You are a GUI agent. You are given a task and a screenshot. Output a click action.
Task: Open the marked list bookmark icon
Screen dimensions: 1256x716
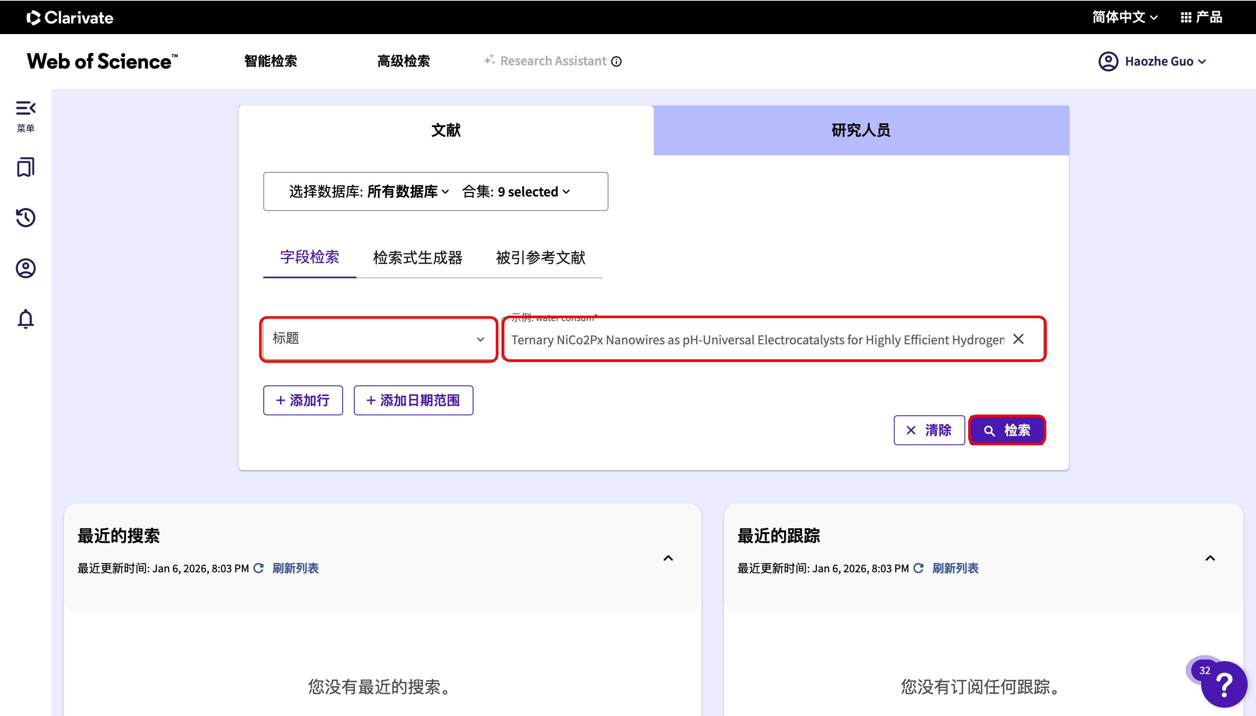pos(26,167)
